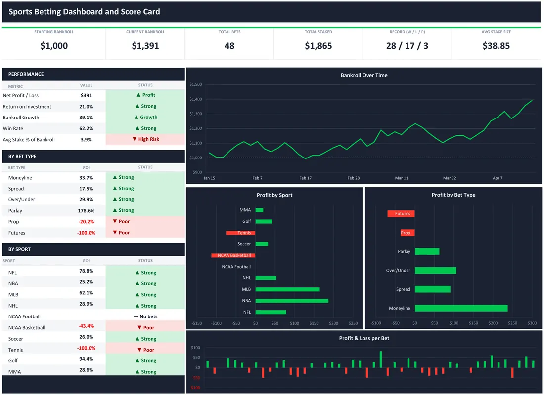Select the Profit & Loss per Bet title
The height and width of the screenshot is (395, 544).
click(364, 338)
